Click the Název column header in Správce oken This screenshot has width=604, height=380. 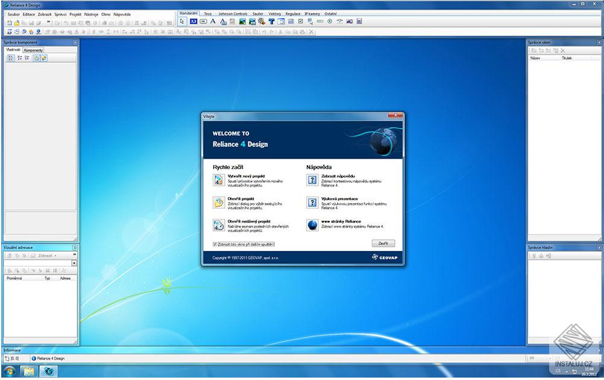(x=535, y=58)
